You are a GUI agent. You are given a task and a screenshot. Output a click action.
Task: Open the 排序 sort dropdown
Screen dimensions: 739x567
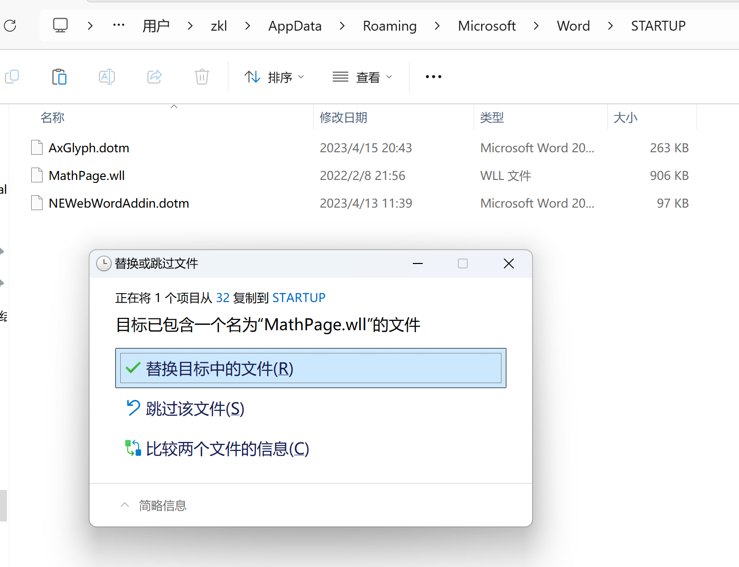click(274, 77)
